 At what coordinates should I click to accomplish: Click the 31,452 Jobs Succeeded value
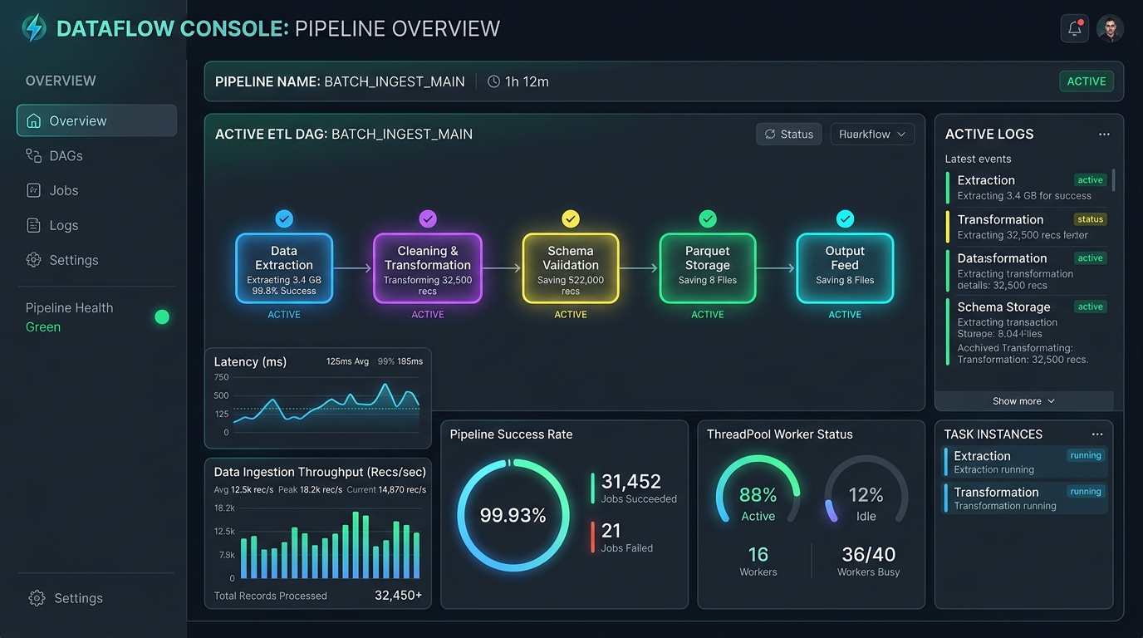(x=631, y=482)
